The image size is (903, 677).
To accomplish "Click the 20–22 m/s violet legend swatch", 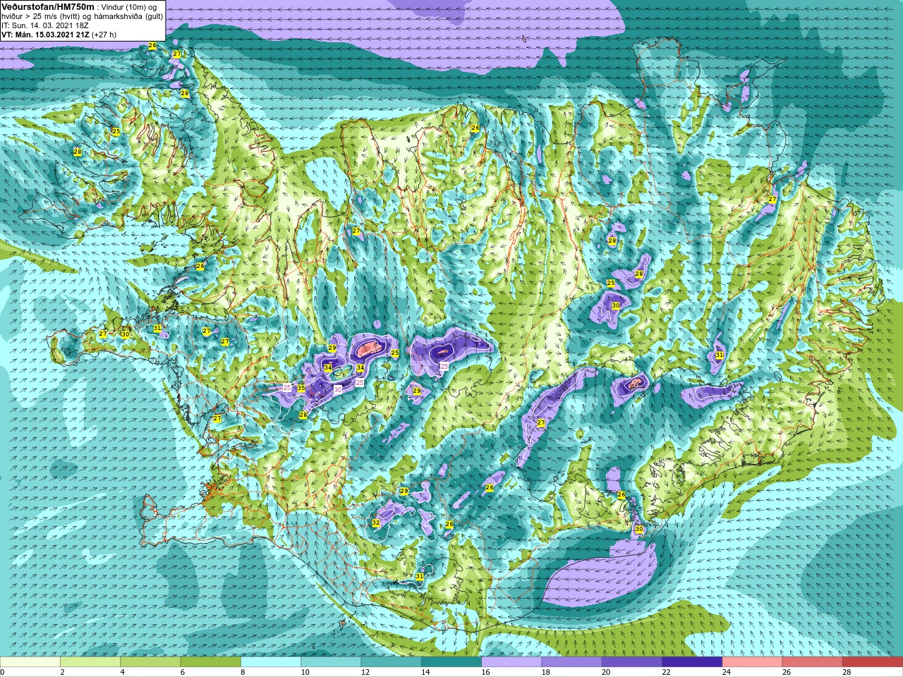I will 631,662.
